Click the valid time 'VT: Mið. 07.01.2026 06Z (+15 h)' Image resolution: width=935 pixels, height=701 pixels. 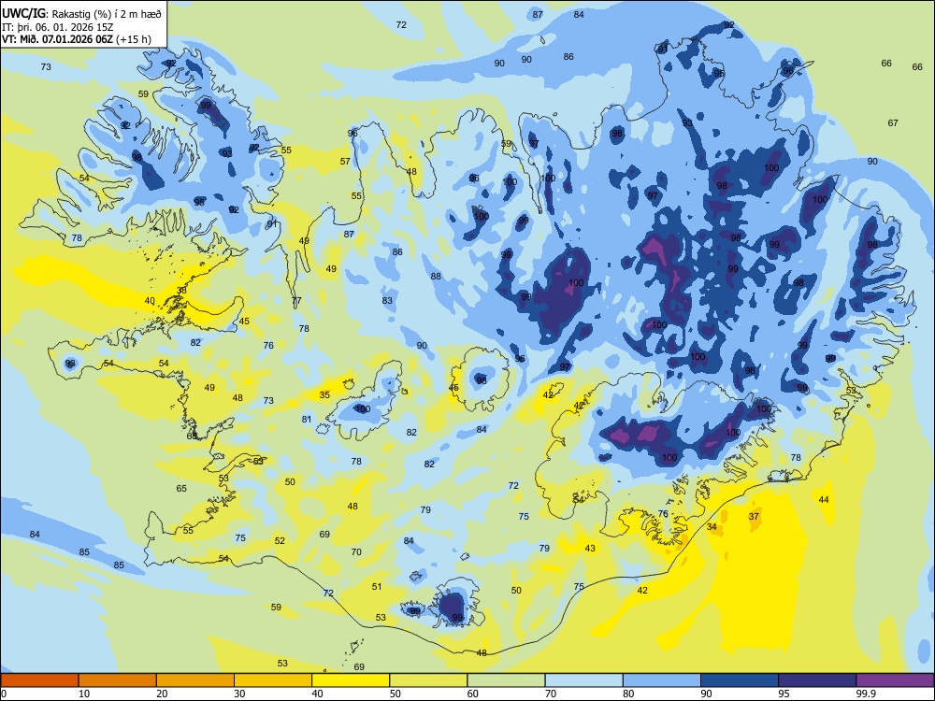tap(77, 39)
